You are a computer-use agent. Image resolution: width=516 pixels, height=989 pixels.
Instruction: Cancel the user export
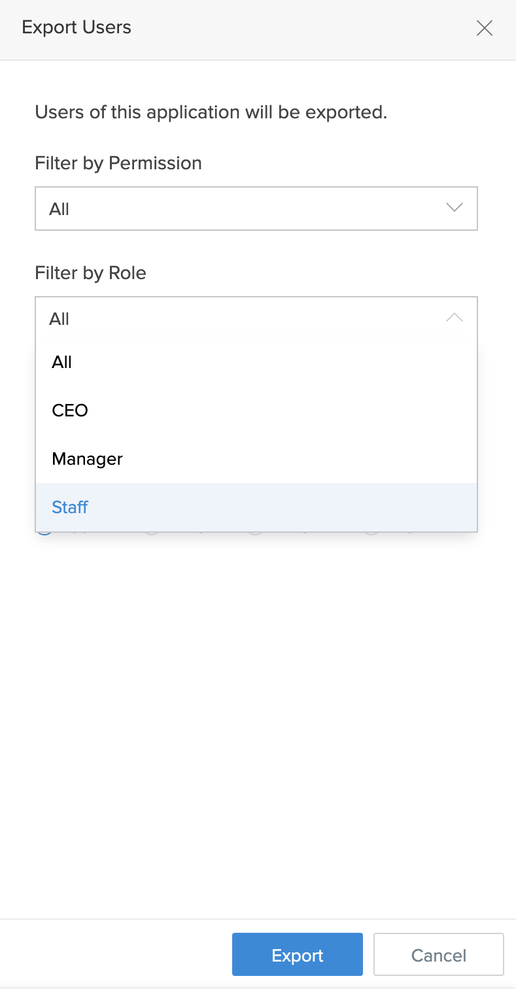(x=438, y=955)
